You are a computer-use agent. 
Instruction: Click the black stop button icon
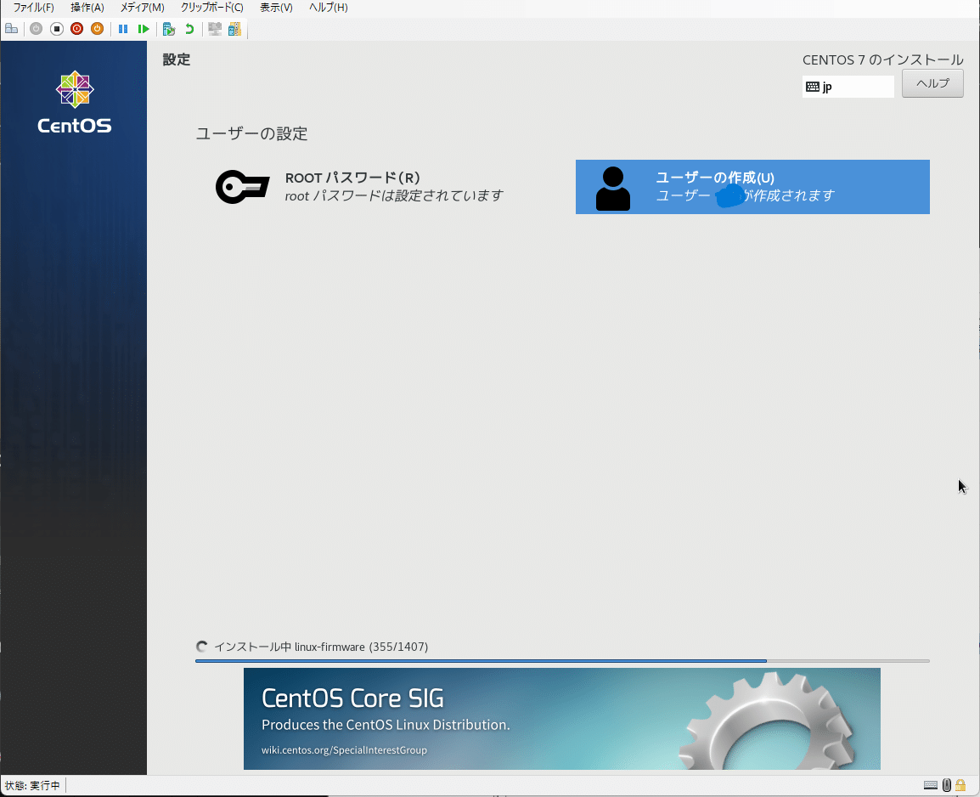[x=55, y=28]
